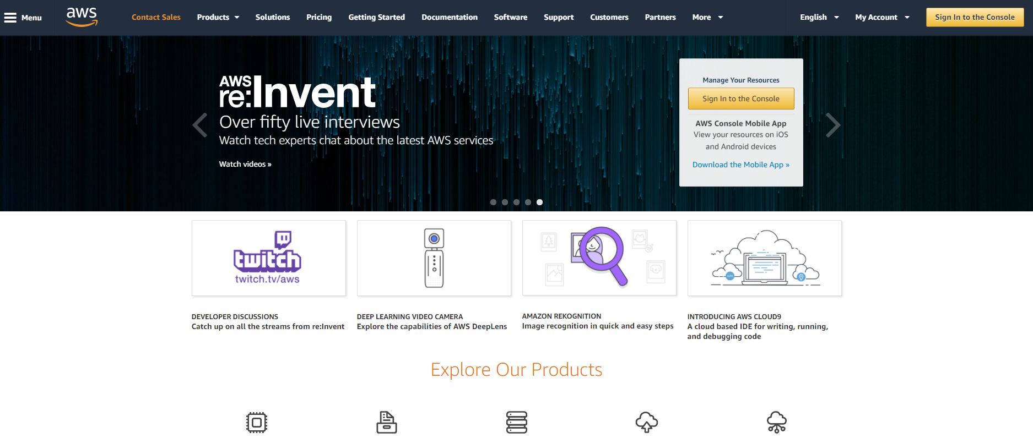
Task: Follow Download the Mobile App link
Action: pyautogui.click(x=741, y=165)
